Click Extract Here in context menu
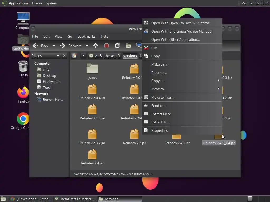Viewport: 270px width, 202px height. (182, 114)
